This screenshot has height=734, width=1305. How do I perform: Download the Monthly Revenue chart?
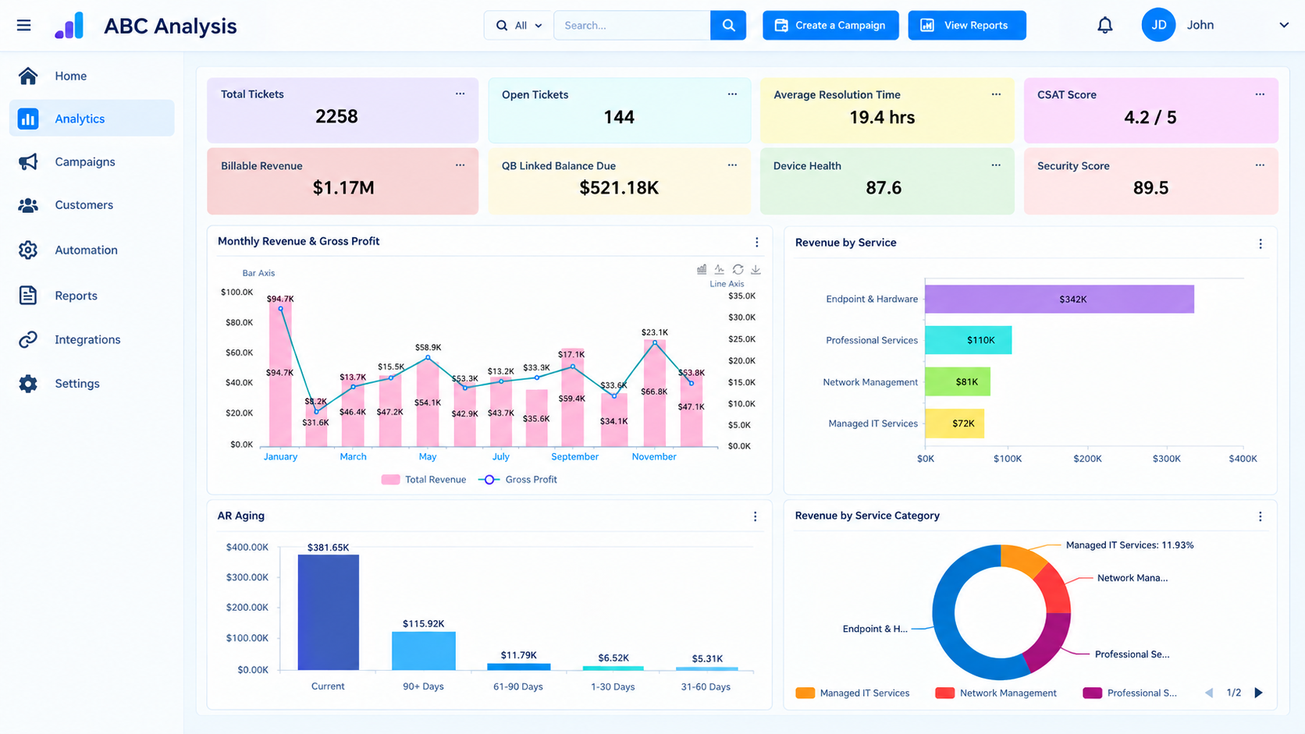tap(756, 269)
